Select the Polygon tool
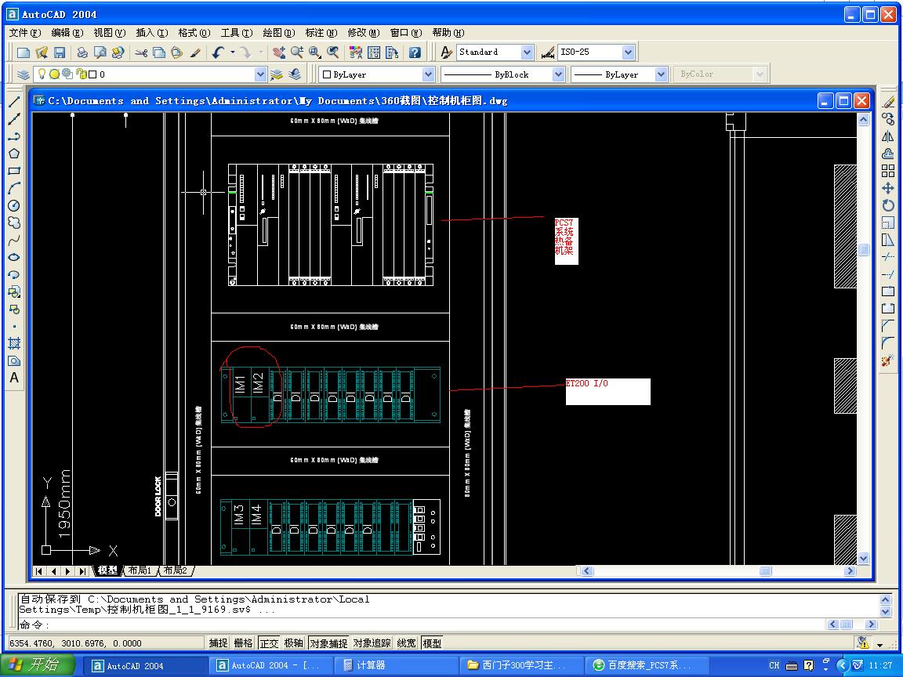Screen dimensions: 903x677 (x=14, y=154)
